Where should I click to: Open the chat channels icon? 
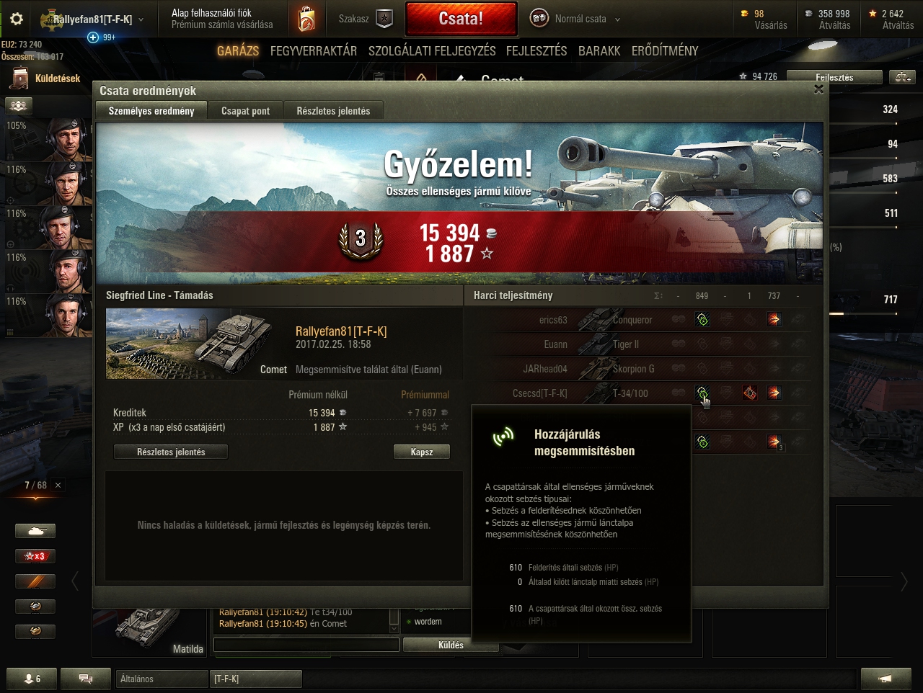pyautogui.click(x=85, y=679)
